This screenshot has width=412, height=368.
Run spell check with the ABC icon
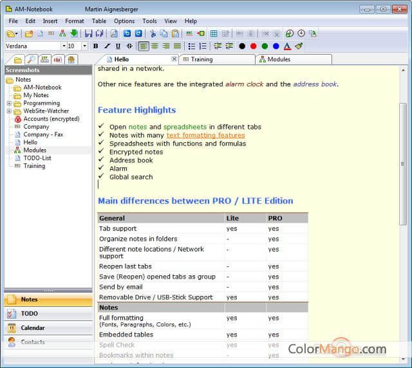coord(189,33)
